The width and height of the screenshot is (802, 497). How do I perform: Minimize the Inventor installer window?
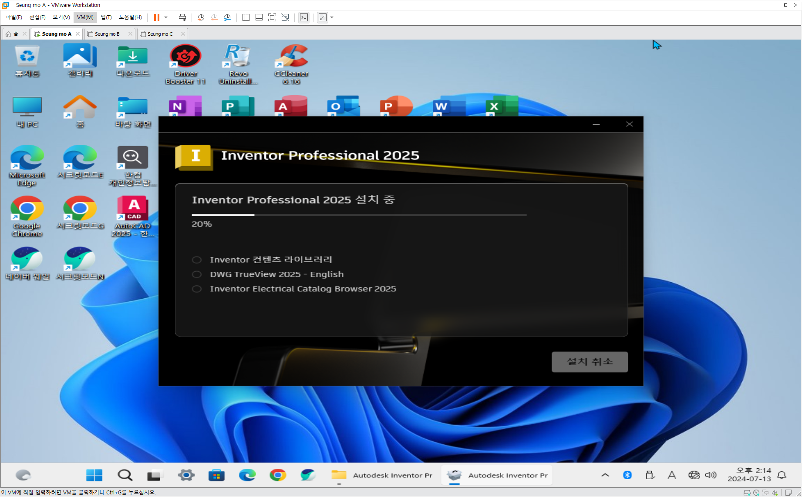coord(596,124)
